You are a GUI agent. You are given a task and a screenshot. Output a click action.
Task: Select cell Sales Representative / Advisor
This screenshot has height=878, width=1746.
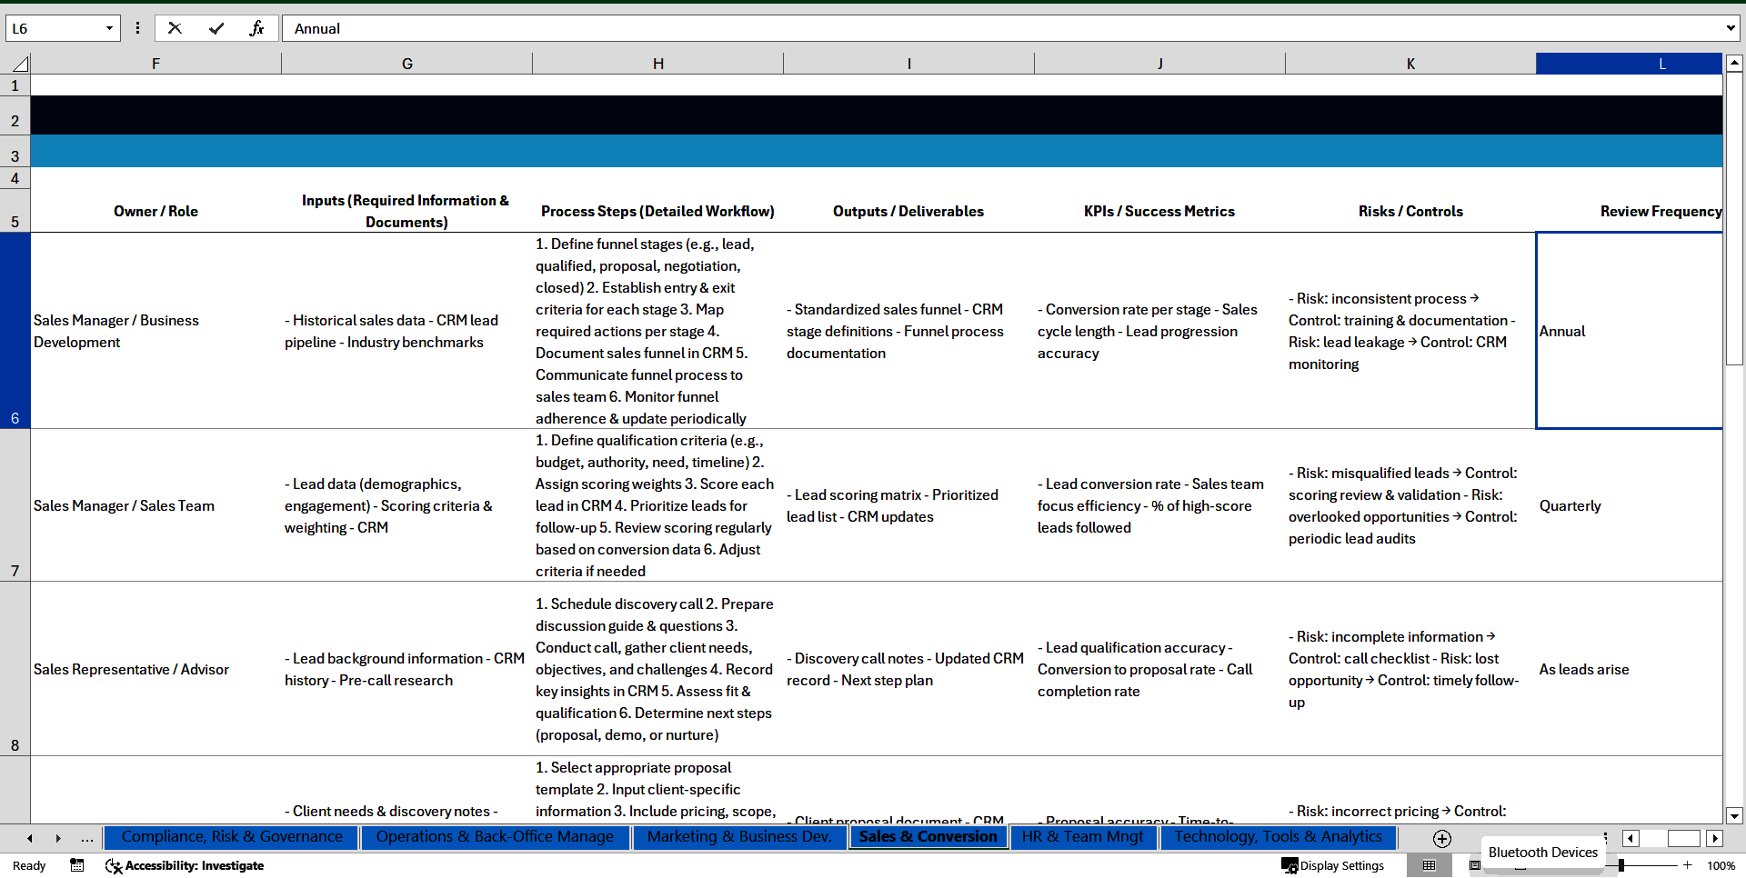[156, 669]
